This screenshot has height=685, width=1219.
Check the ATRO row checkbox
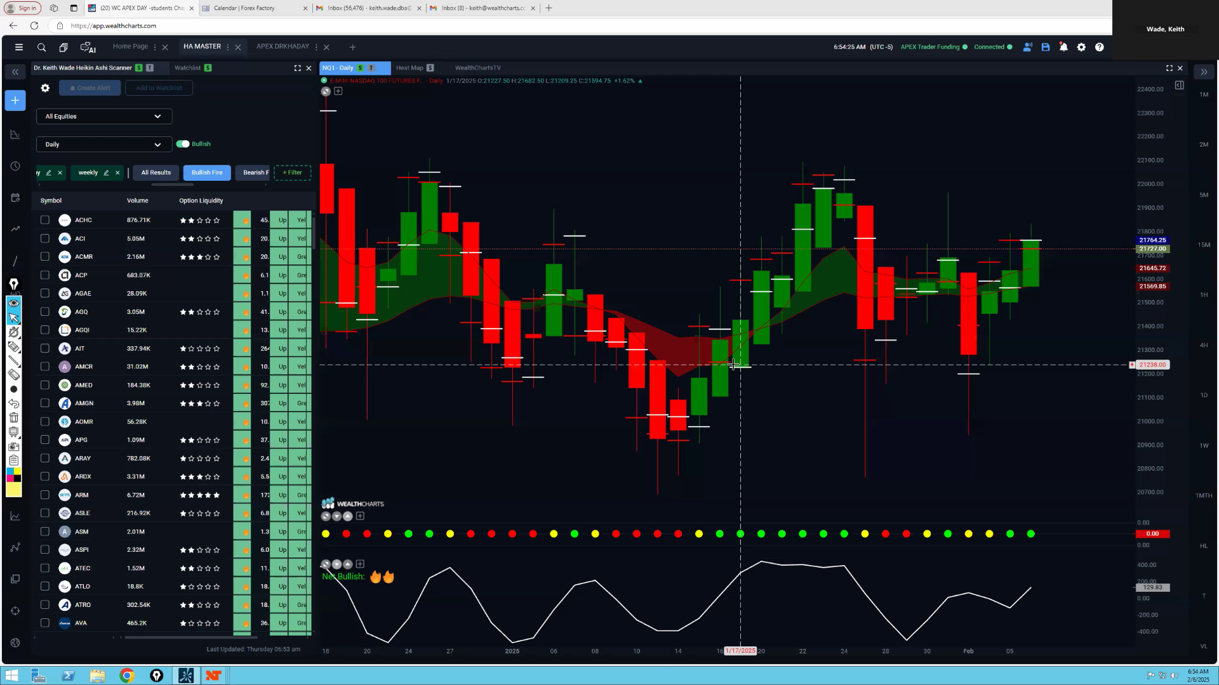point(44,605)
